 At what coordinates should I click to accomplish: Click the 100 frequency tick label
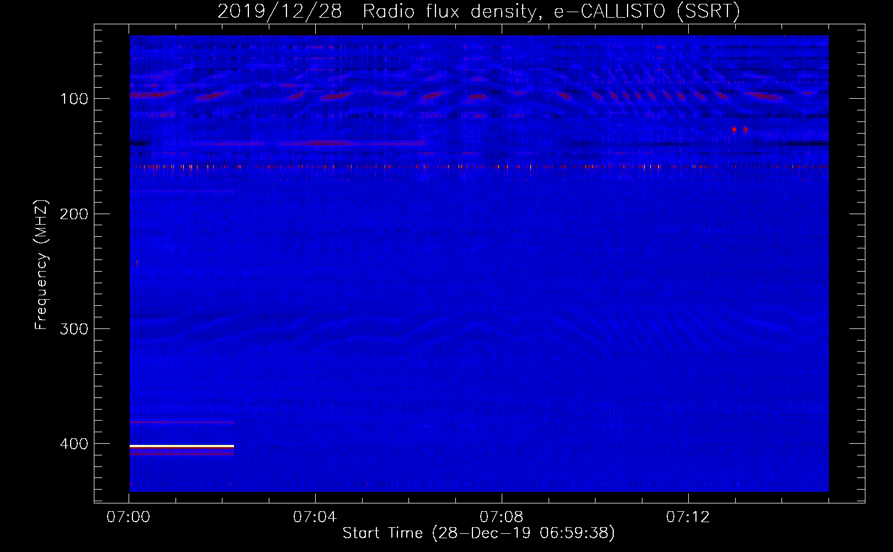[74, 99]
